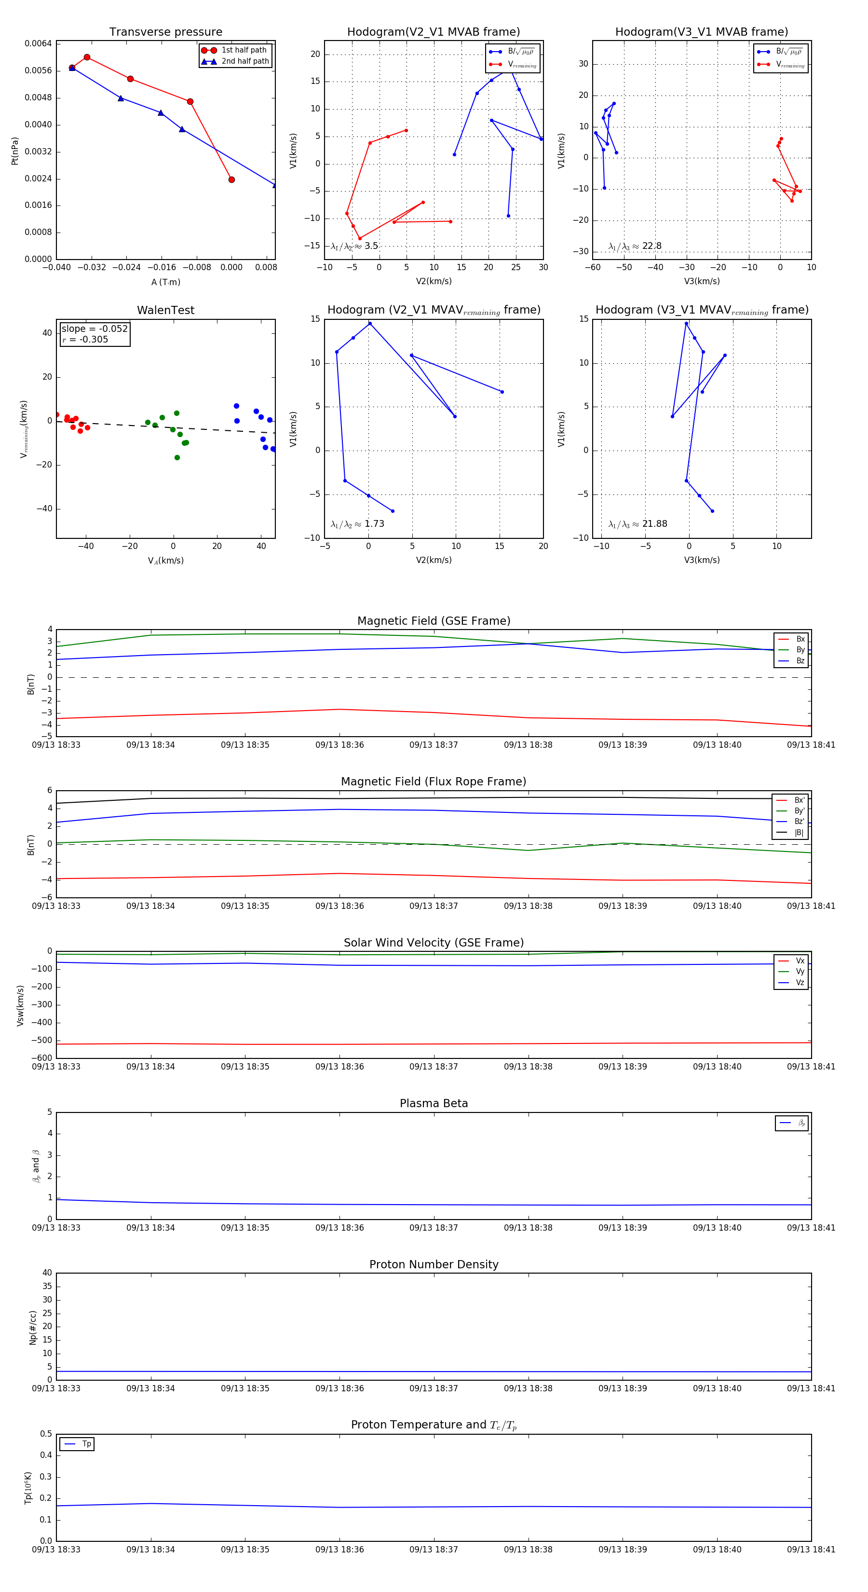Click the λ1/λ3 ≈ 21.88 annotation
This screenshot has width=868, height=1592.
(x=637, y=524)
